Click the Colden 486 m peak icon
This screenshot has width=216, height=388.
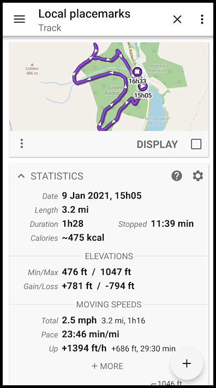coord(32,64)
